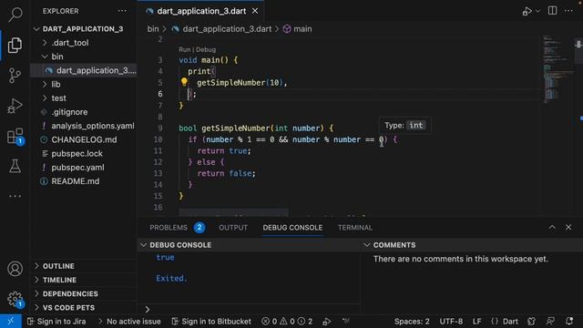Close the dart_application_3.dart tab

click(x=255, y=11)
